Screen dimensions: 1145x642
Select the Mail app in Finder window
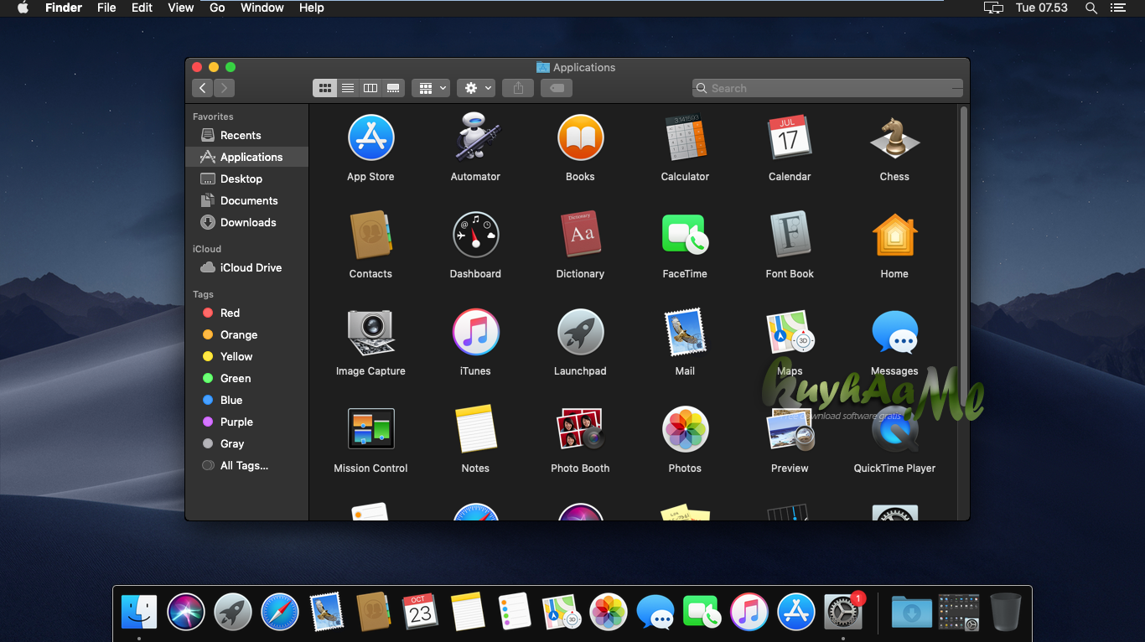[x=685, y=332]
